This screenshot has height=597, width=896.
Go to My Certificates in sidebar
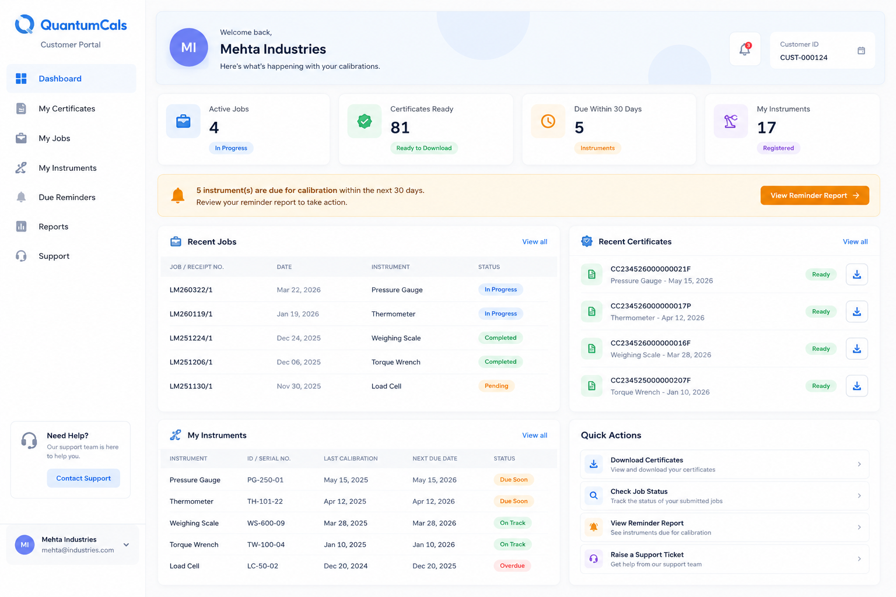[71, 108]
